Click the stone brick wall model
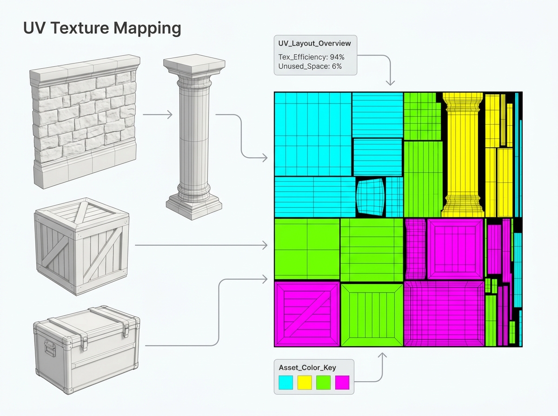The width and height of the screenshot is (558, 416). 84,122
